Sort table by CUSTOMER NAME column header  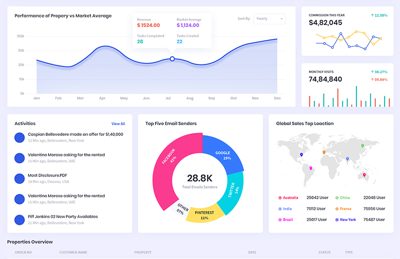point(73,253)
